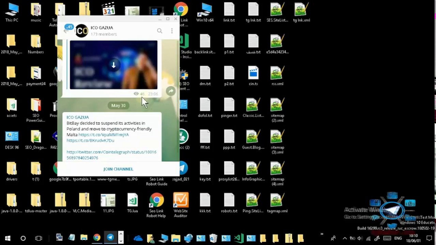This screenshot has width=436, height=245.
Task: Select the rss.xml file
Action: (x=277, y=76)
